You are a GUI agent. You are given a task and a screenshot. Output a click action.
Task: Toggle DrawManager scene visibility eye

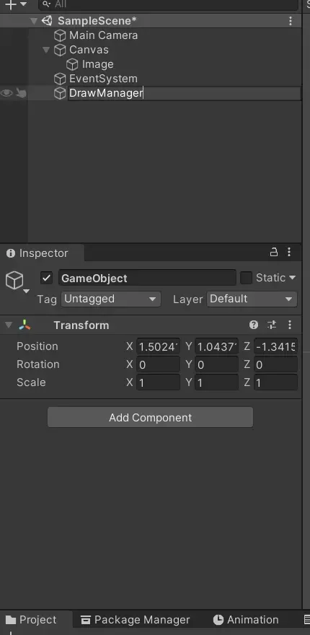(x=6, y=94)
